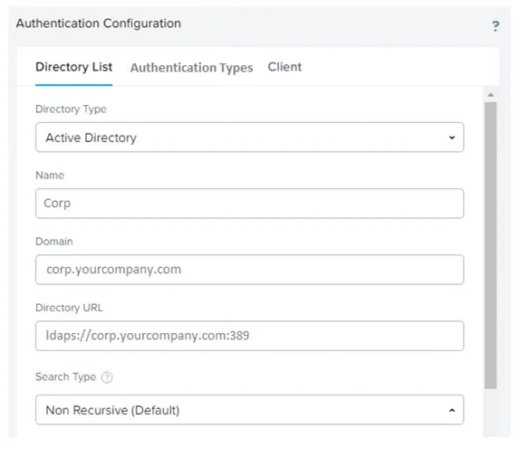Image resolution: width=520 pixels, height=457 pixels.
Task: Open the Authentication Types tab
Action: coord(191,68)
